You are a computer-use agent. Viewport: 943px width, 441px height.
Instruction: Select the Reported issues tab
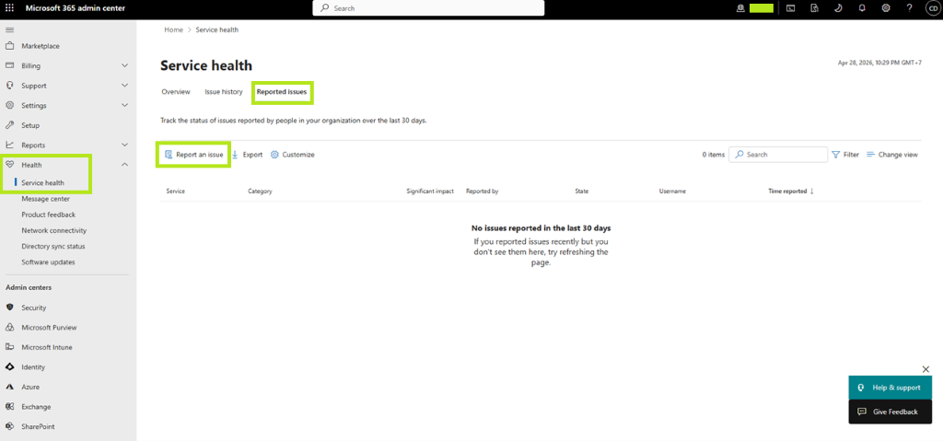coord(282,92)
